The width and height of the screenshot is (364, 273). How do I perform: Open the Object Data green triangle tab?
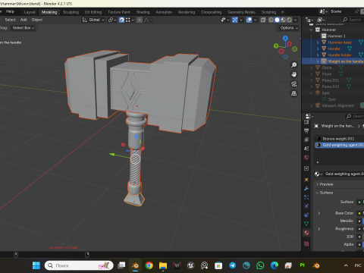pos(306,224)
